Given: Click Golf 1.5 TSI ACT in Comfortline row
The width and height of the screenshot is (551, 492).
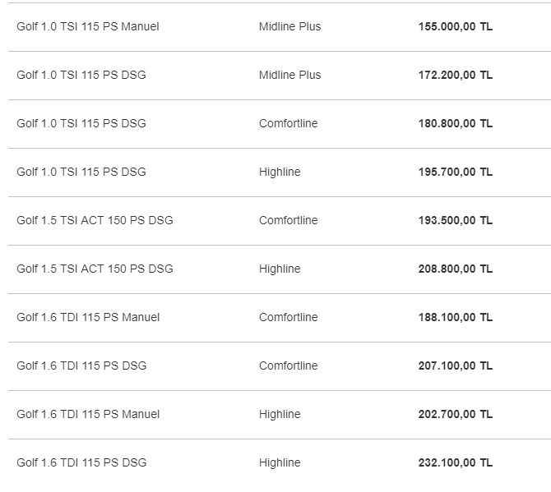Looking at the screenshot, I should coord(95,220).
